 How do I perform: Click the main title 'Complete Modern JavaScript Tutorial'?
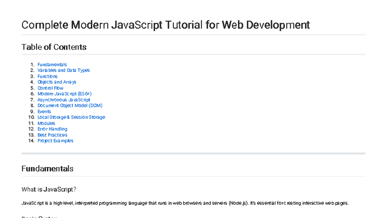click(x=166, y=25)
